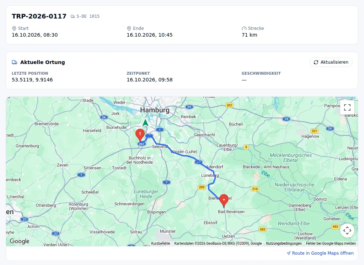The image size is (364, 265).
Task: Click the Buxtehude label on the map
Action: (x=116, y=127)
